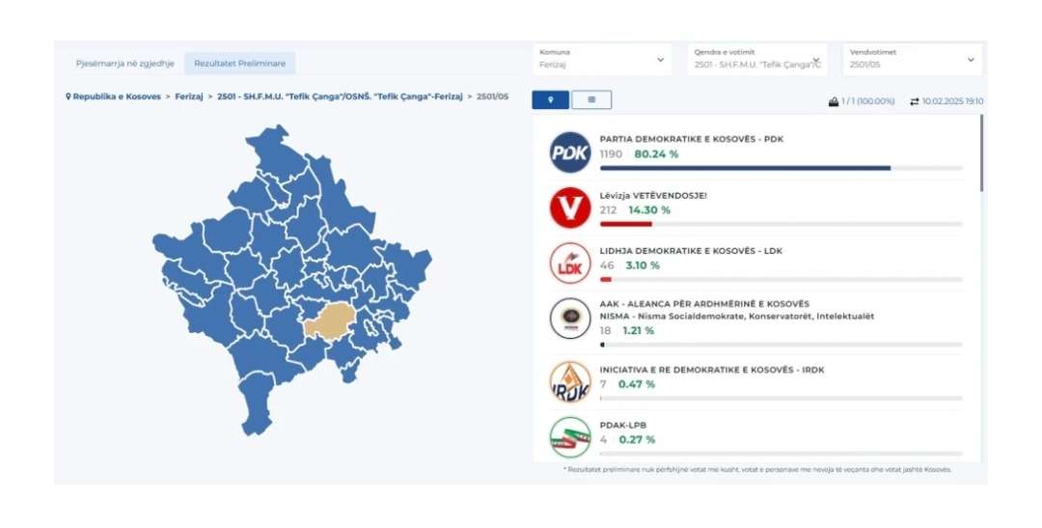The image size is (1042, 528).
Task: Click the Ferizaj breadcrumb link
Action: pos(189,97)
